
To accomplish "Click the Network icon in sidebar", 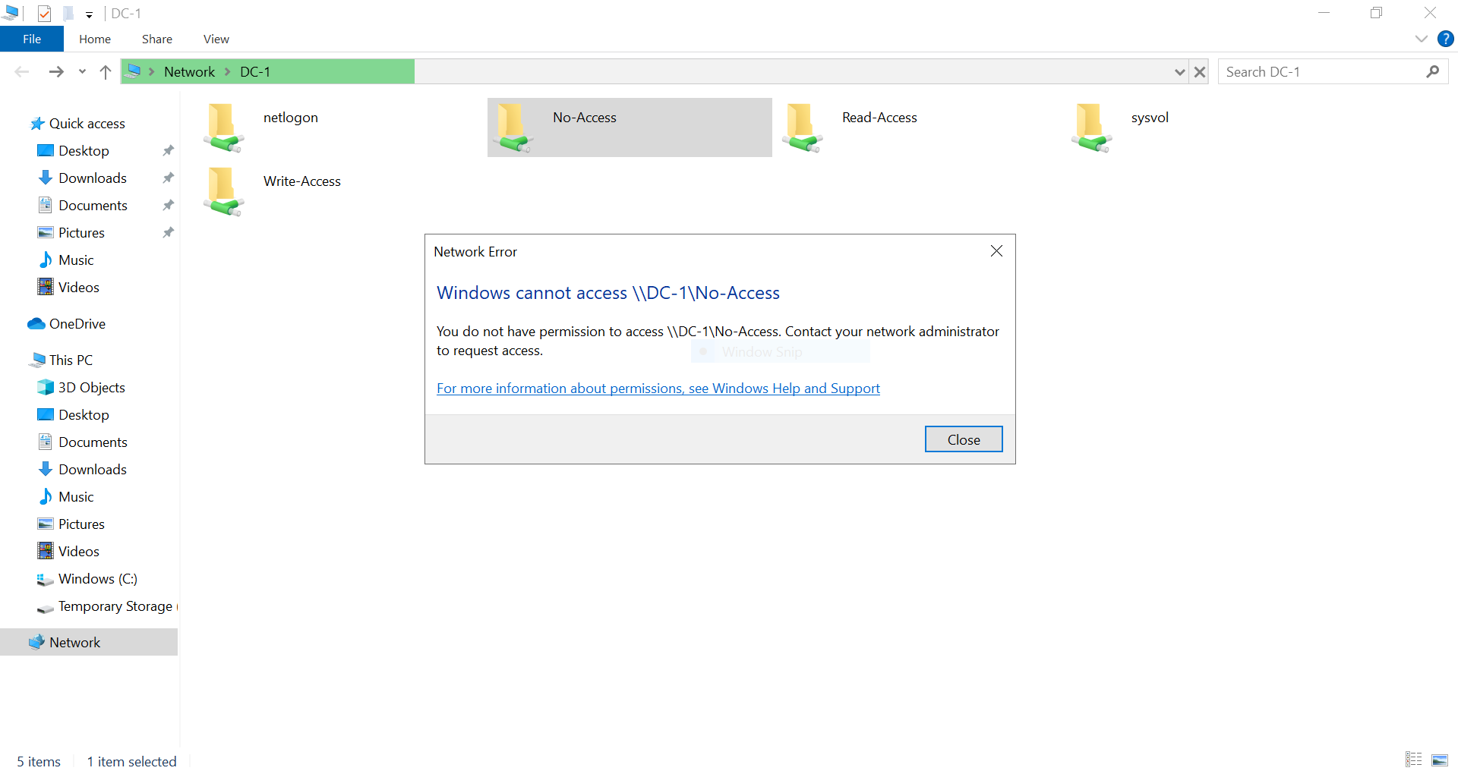I will coord(36,643).
